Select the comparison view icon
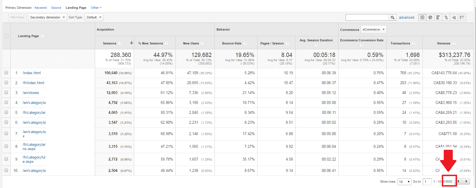Screen dimensions: 476x188 (x=446, y=18)
